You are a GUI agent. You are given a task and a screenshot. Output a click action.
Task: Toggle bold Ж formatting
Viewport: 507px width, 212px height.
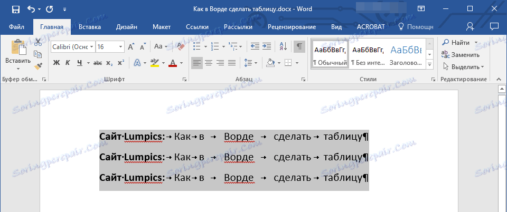pos(57,63)
